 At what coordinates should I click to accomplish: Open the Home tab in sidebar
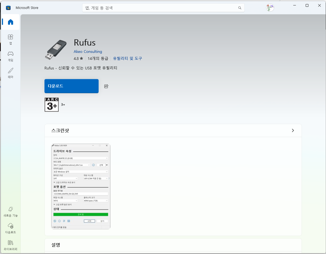point(10,22)
